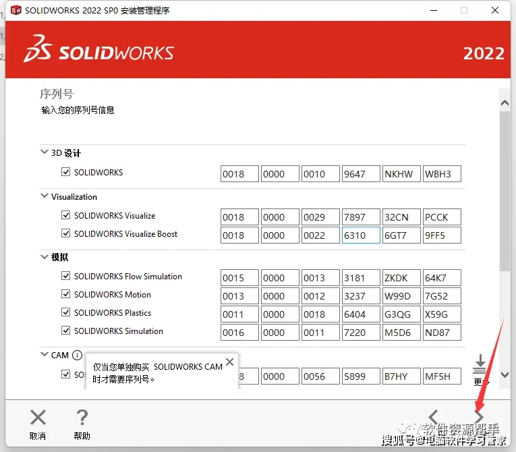Screen dimensions: 516x452
Task: Click Flow Simulation serial field 0015
Action: click(239, 278)
